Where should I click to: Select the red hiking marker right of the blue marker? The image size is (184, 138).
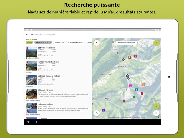142,93
